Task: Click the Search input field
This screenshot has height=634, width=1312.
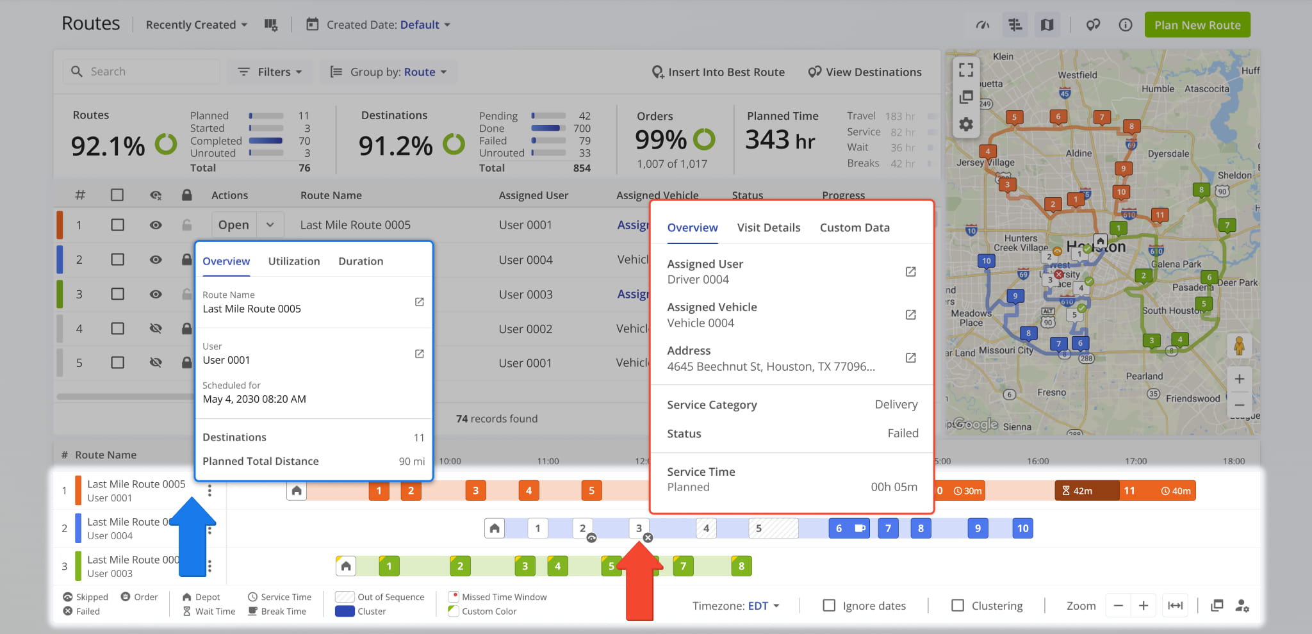Action: pyautogui.click(x=141, y=72)
